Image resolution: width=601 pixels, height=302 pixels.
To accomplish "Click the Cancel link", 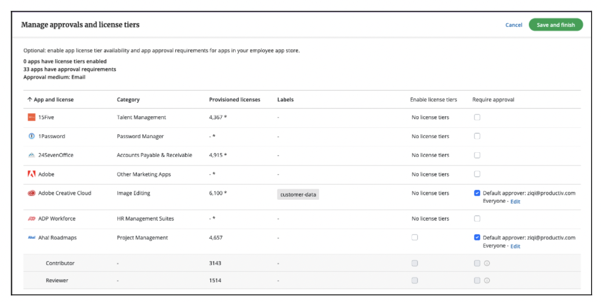I will click(x=513, y=25).
